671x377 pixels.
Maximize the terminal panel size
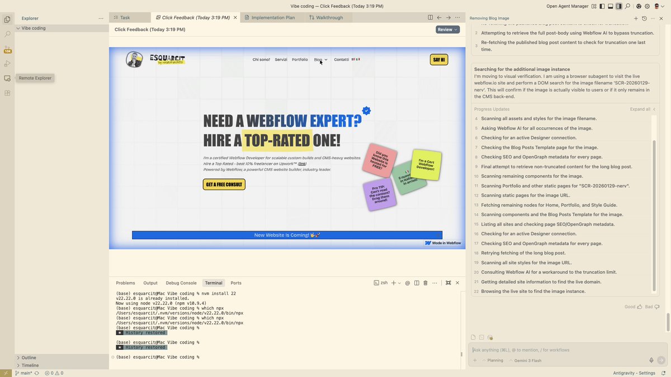(448, 283)
